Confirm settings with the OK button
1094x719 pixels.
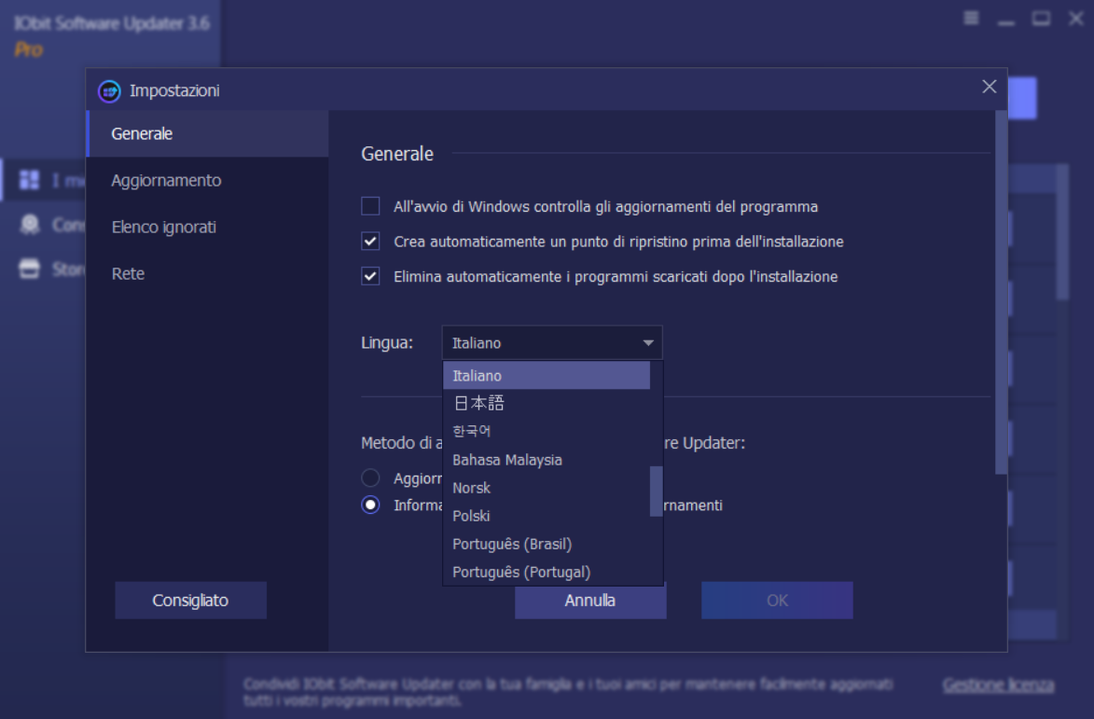point(777,601)
